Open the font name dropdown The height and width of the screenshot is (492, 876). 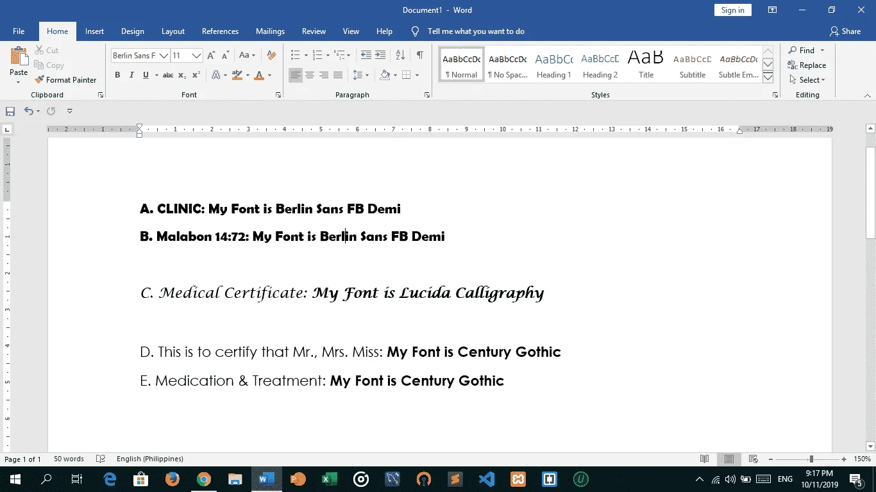[x=164, y=56]
